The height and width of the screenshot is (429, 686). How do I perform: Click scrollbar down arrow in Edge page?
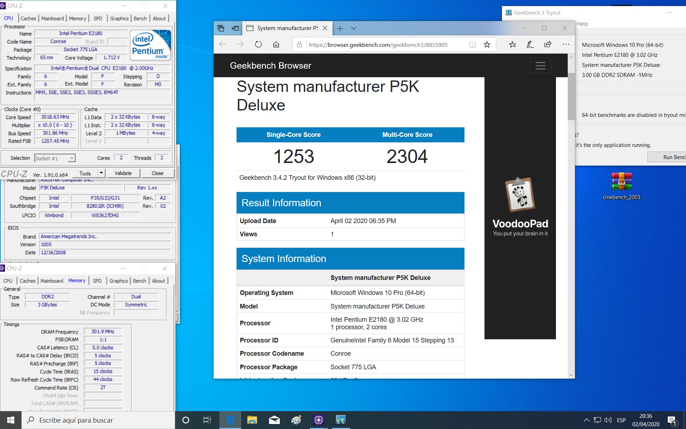[571, 375]
